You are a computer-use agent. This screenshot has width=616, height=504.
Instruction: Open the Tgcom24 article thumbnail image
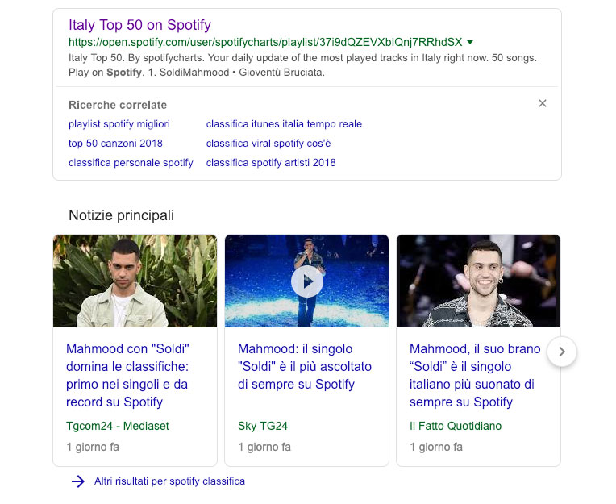(135, 281)
